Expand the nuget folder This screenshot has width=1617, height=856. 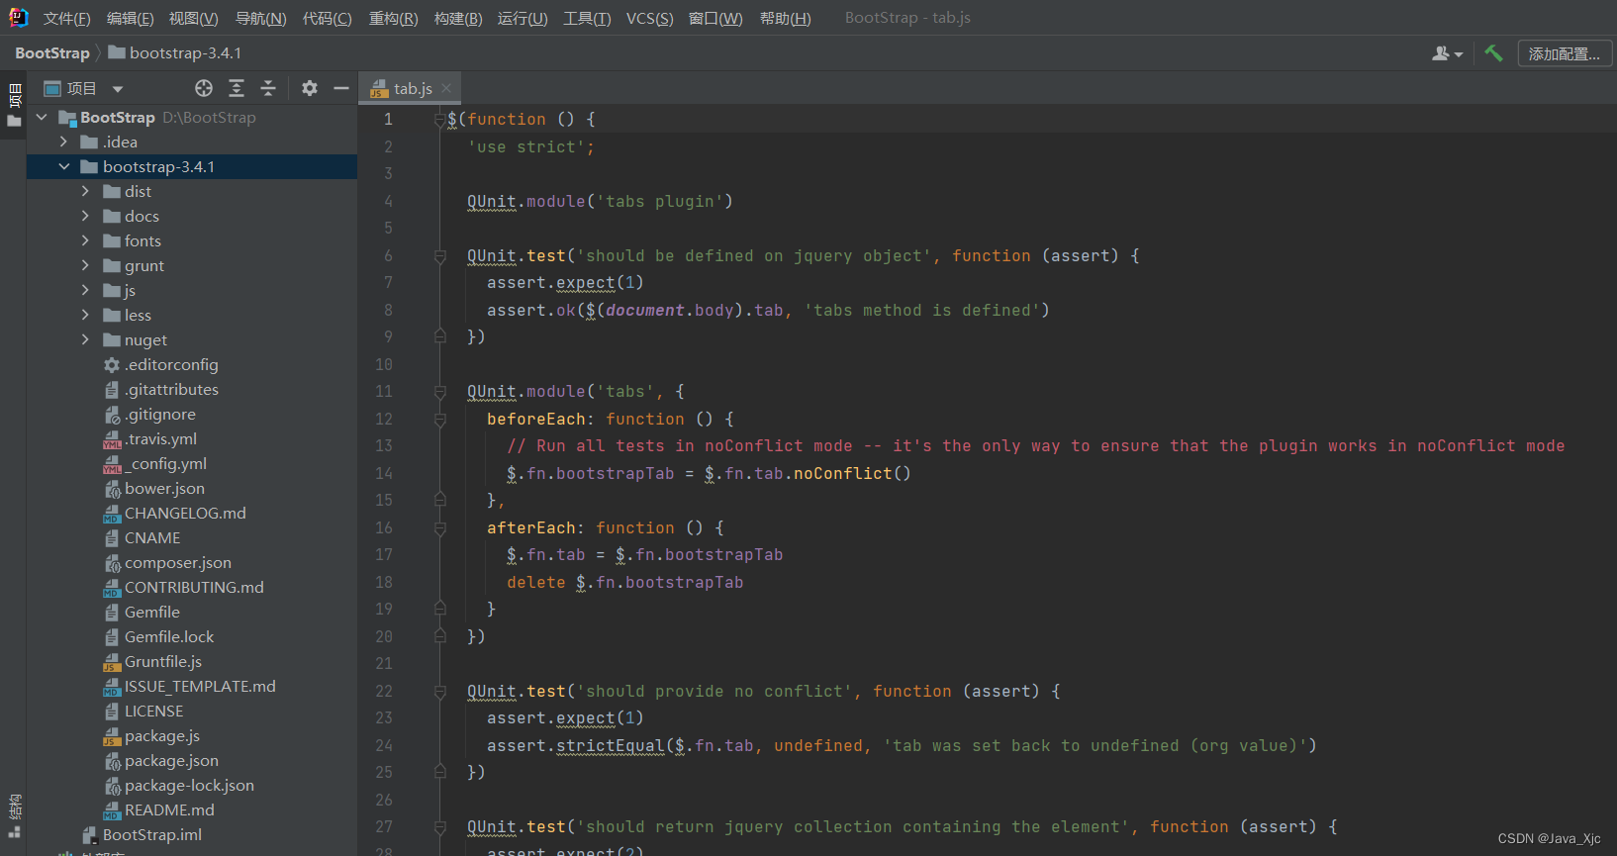click(x=85, y=339)
